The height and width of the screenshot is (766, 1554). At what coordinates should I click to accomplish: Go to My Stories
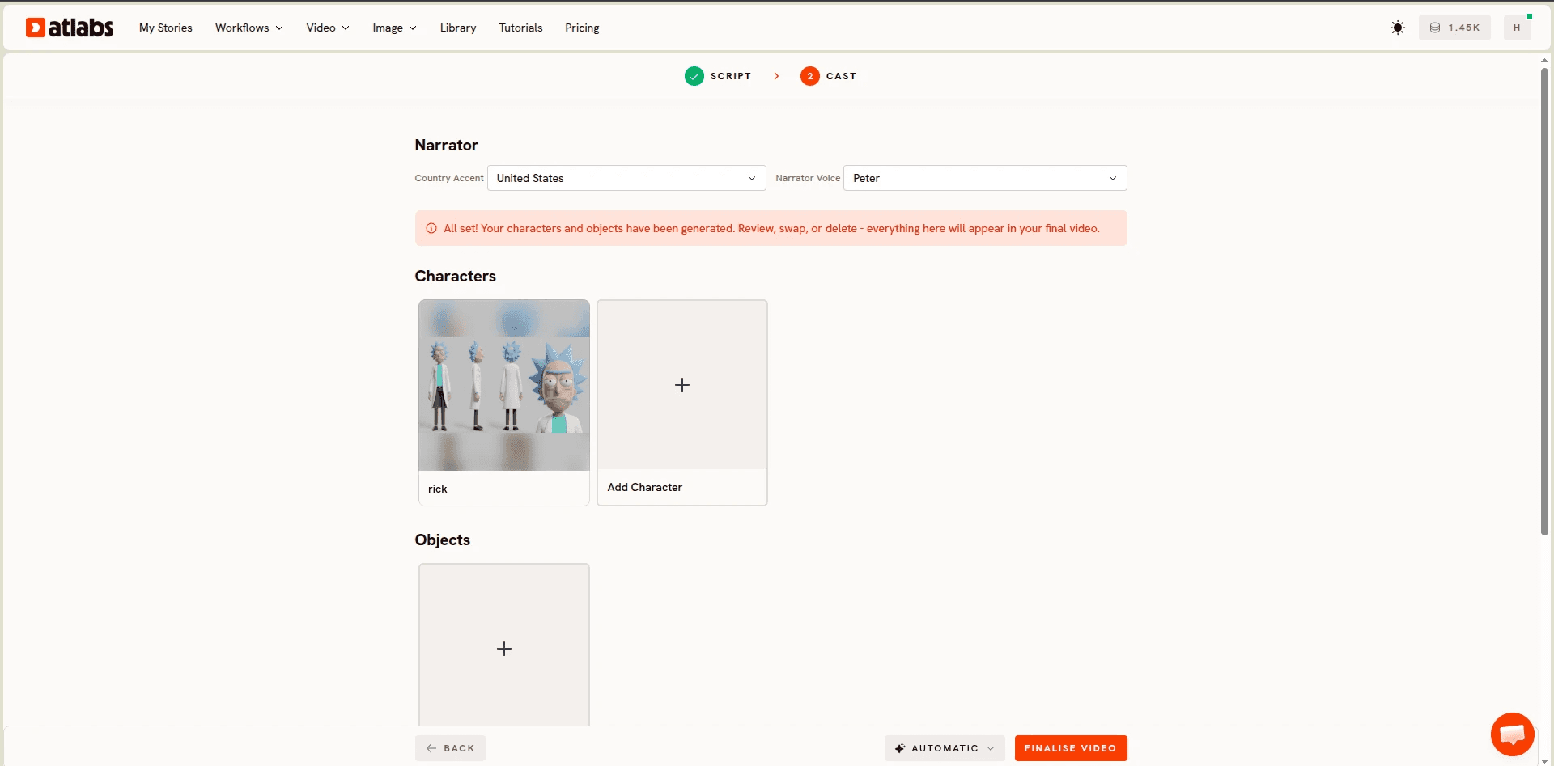pyautogui.click(x=166, y=28)
